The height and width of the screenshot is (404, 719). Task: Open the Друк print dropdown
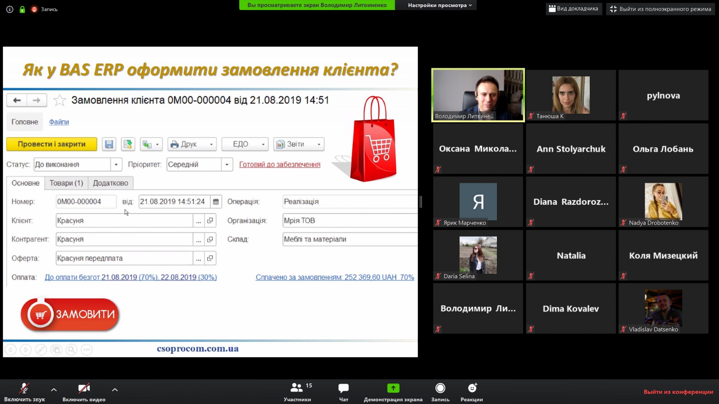[x=192, y=144]
